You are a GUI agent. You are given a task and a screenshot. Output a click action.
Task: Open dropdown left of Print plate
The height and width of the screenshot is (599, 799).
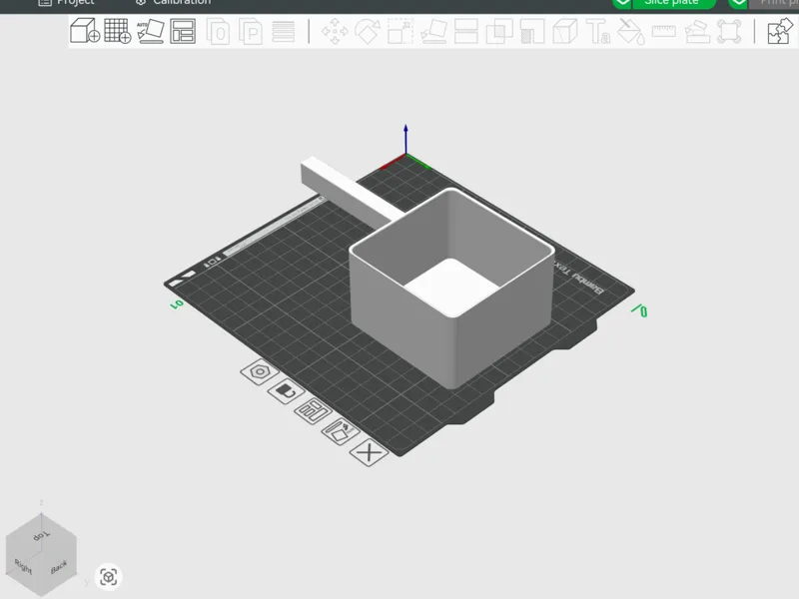click(738, 3)
